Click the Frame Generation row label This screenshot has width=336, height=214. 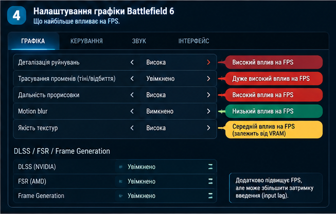tap(41, 196)
